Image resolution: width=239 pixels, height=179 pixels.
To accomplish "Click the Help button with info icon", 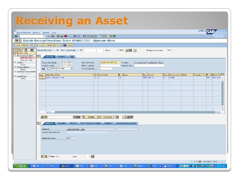I will pos(68,45).
